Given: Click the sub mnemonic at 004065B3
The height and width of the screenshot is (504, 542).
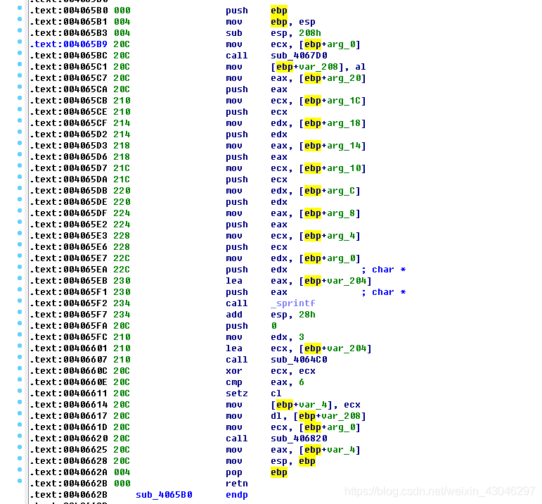Looking at the screenshot, I should point(234,33).
